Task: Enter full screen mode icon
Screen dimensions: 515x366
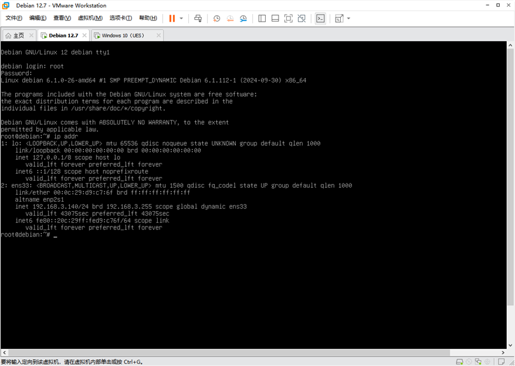Action: coord(288,18)
